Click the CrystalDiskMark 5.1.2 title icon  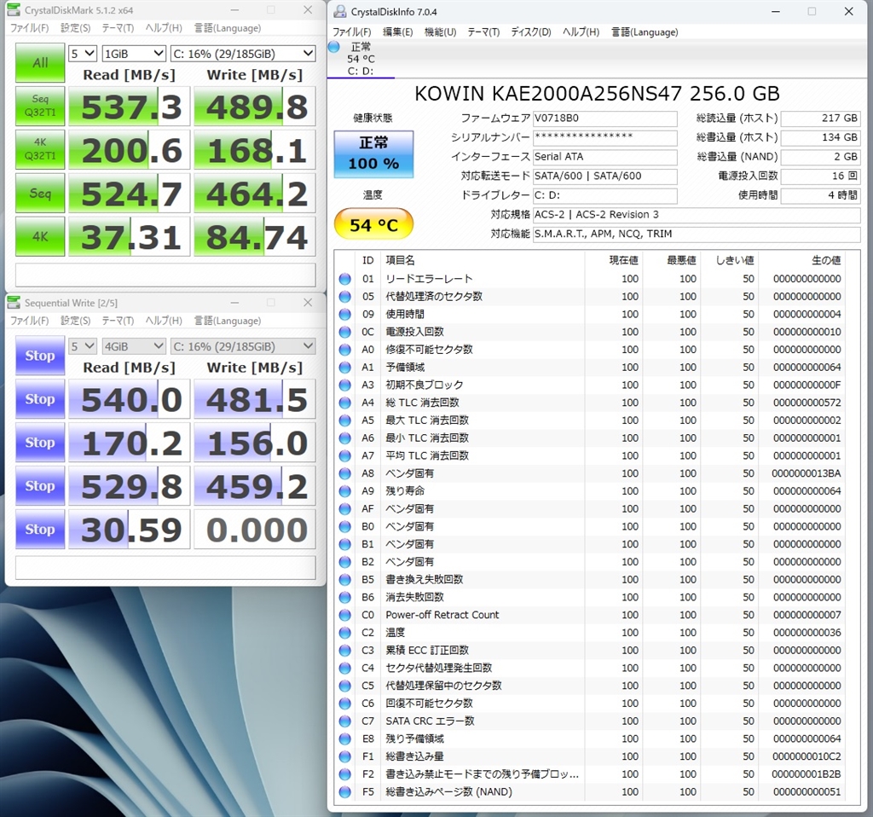(14, 11)
